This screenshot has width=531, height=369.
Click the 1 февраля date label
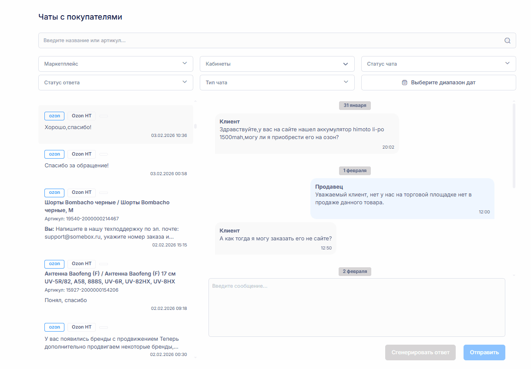coord(355,171)
